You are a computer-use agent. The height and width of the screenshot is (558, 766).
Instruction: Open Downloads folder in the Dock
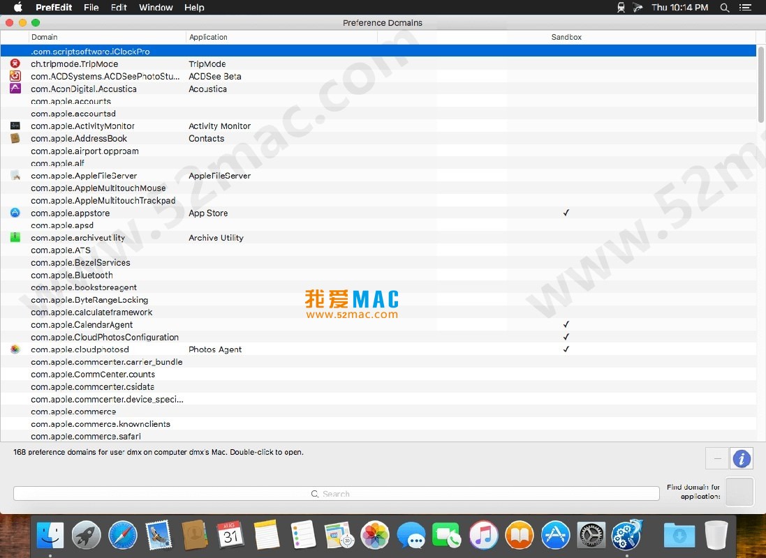pos(679,536)
